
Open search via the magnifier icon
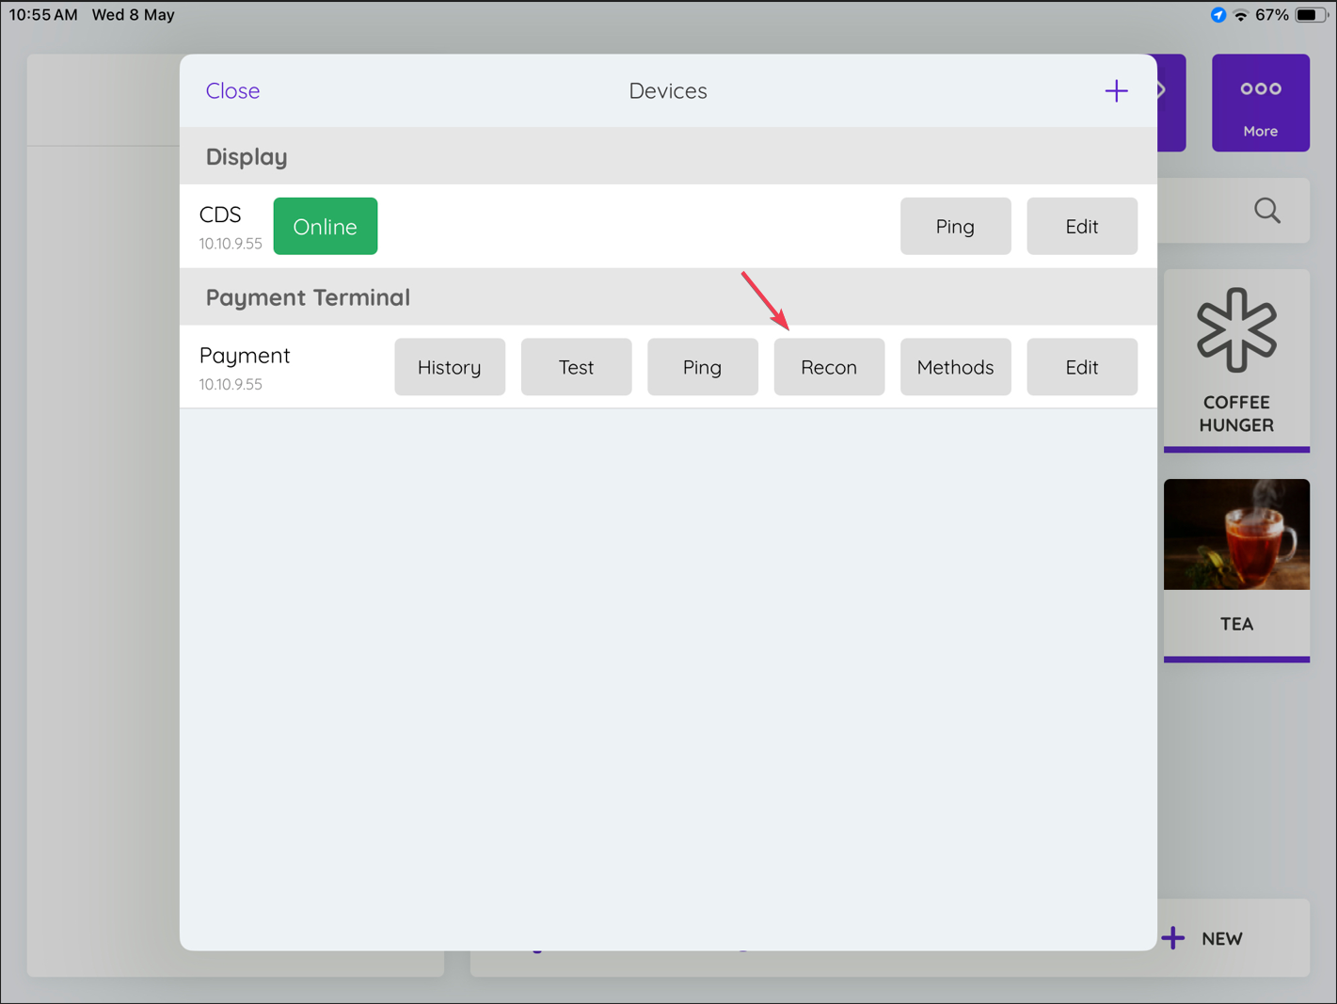1266,211
